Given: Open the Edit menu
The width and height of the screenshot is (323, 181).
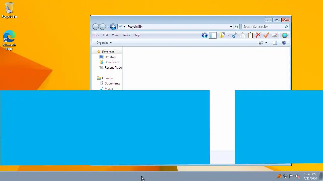Looking at the screenshot, I should click(105, 35).
